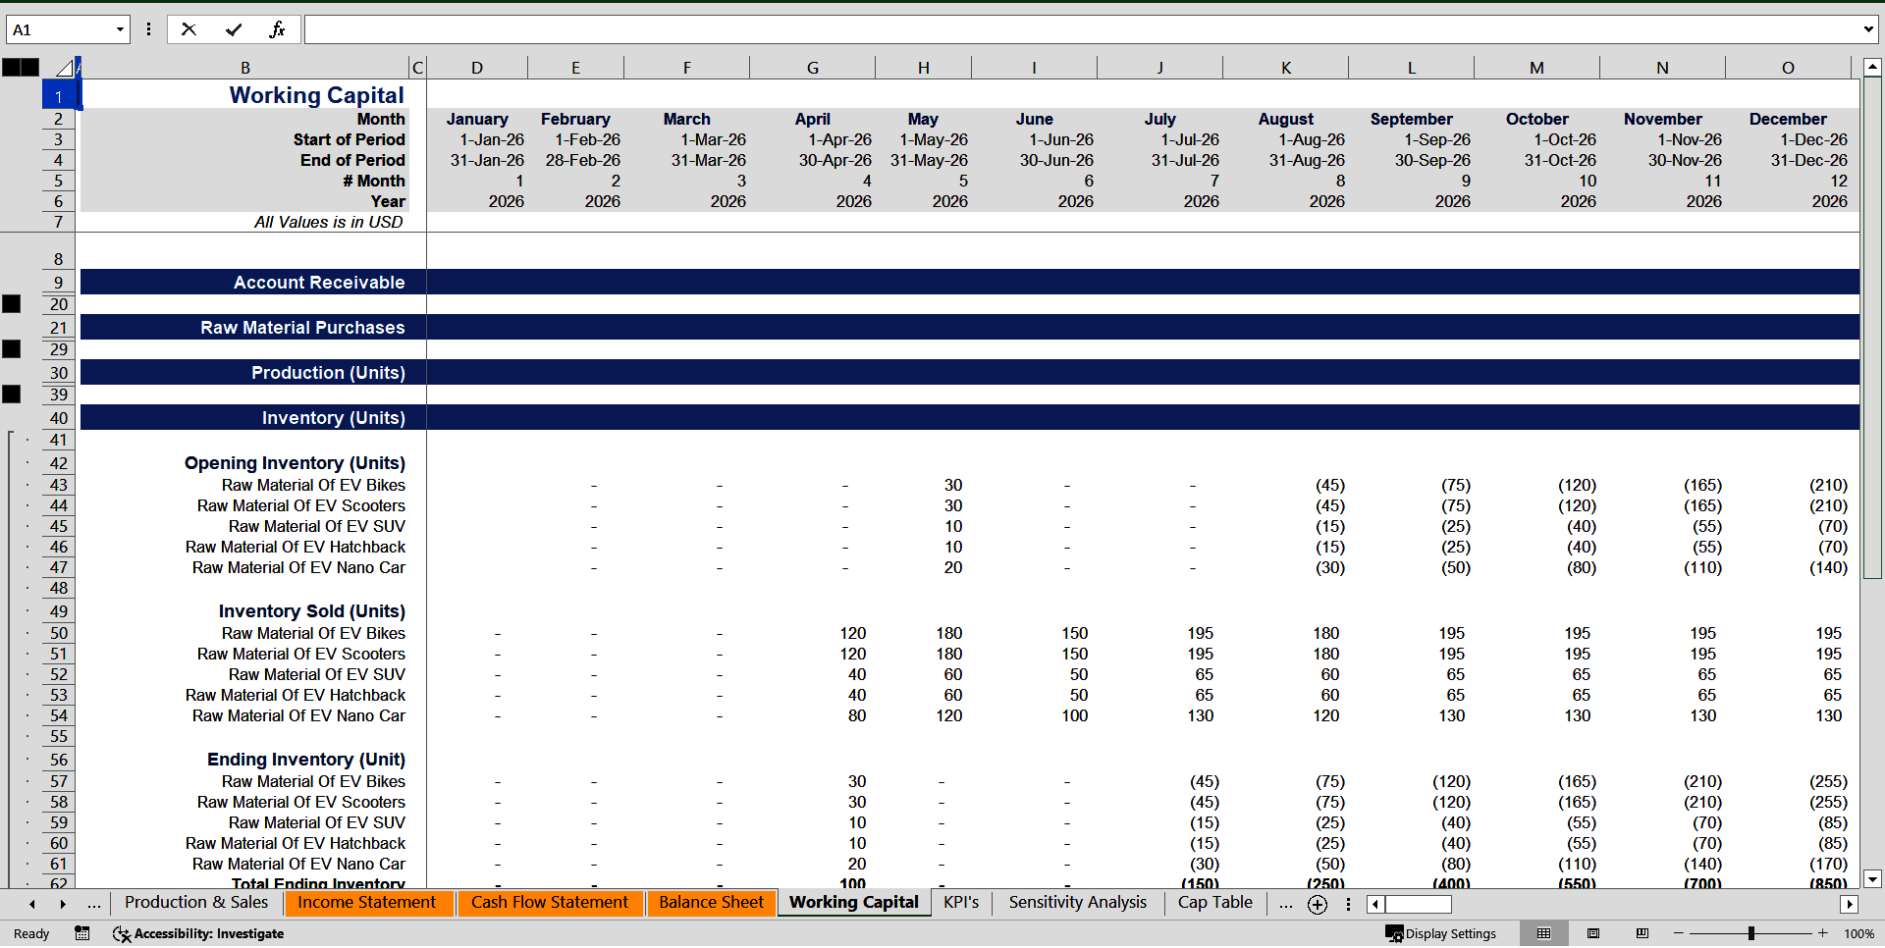
Task: Click the vertical scrollbar thumb
Action: (x=1872, y=329)
